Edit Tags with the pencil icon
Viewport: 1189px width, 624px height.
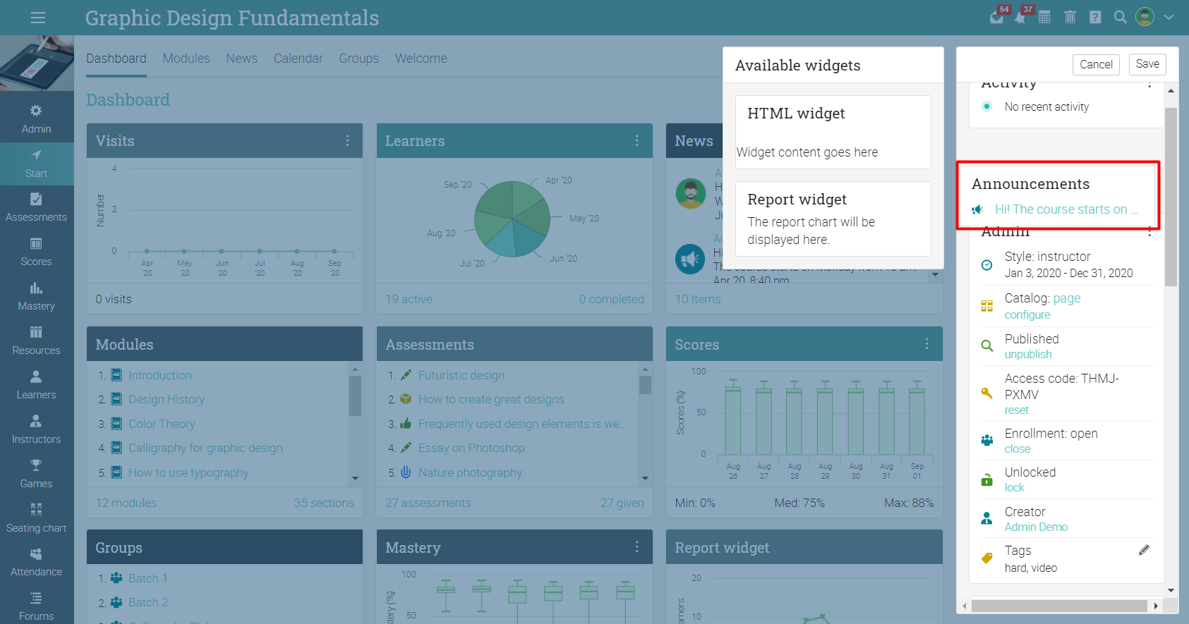[x=1144, y=550]
